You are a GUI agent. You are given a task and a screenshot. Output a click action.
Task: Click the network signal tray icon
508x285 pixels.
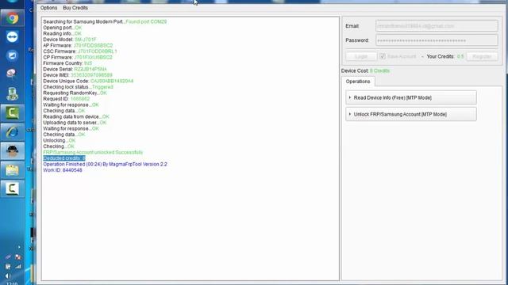(x=18, y=267)
